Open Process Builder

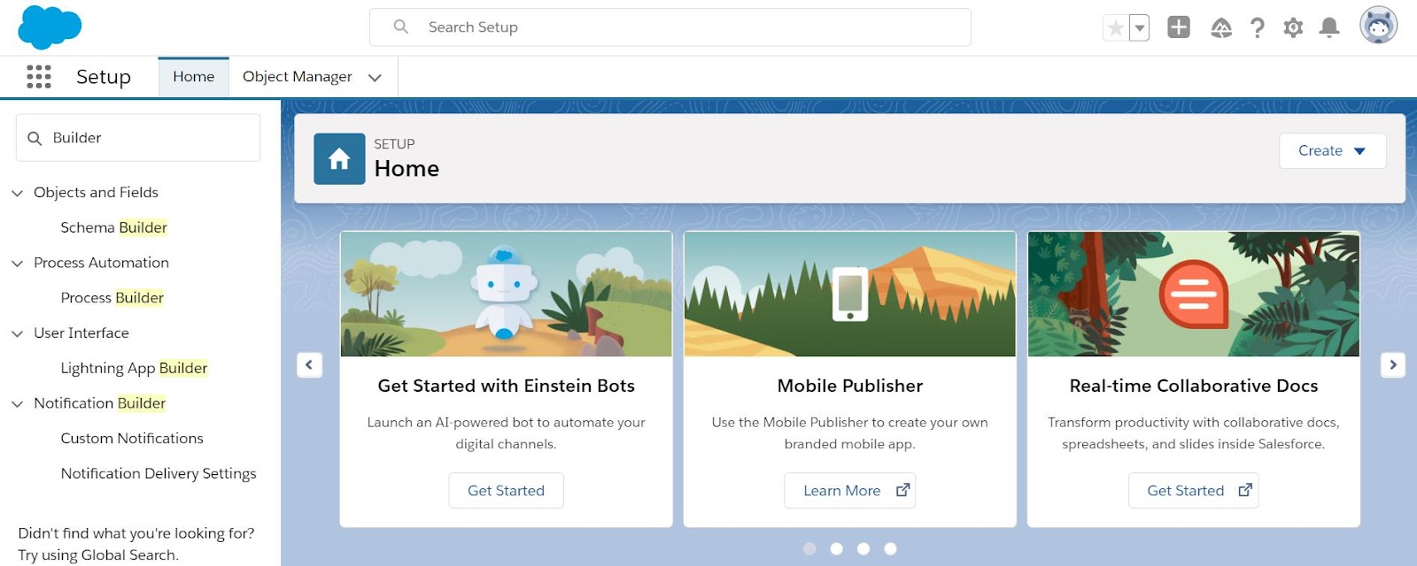[112, 298]
